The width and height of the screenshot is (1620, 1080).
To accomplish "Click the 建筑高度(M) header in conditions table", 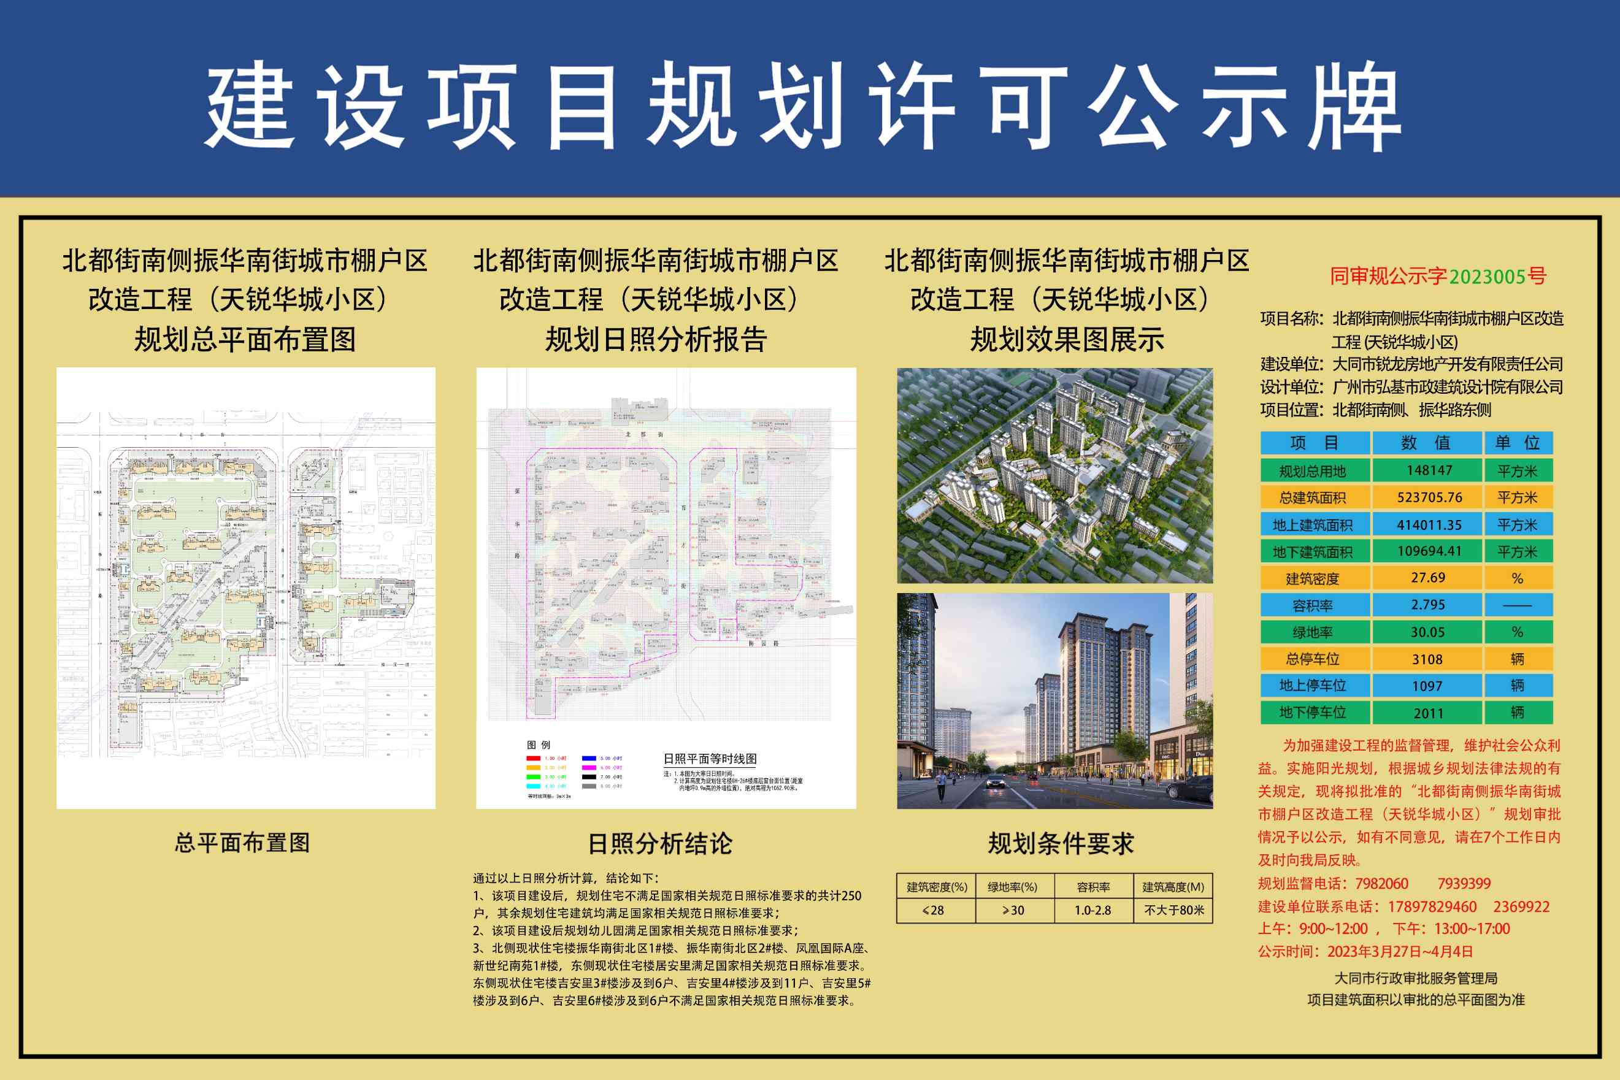I will click(x=1173, y=887).
